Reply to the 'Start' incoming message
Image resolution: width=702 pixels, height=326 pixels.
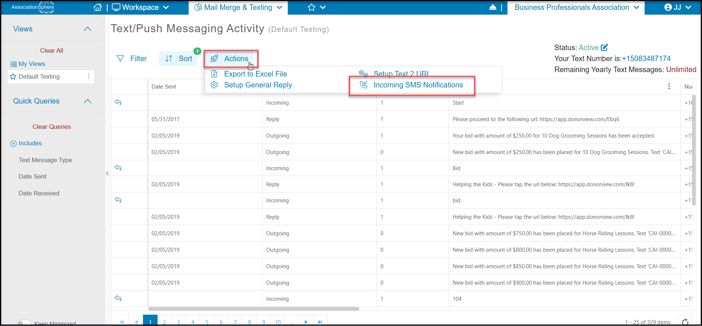tap(118, 102)
